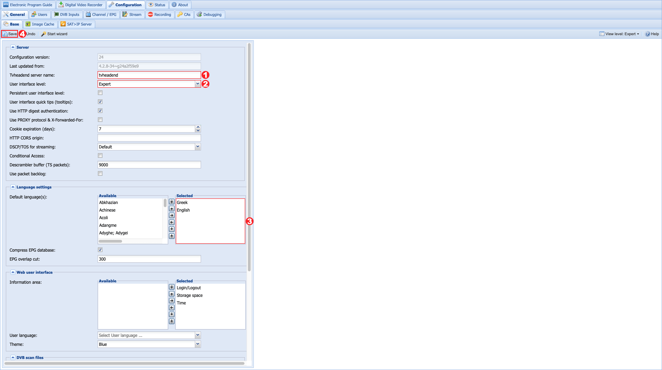
Task: Collapse the Language settings section
Action: tap(13, 187)
